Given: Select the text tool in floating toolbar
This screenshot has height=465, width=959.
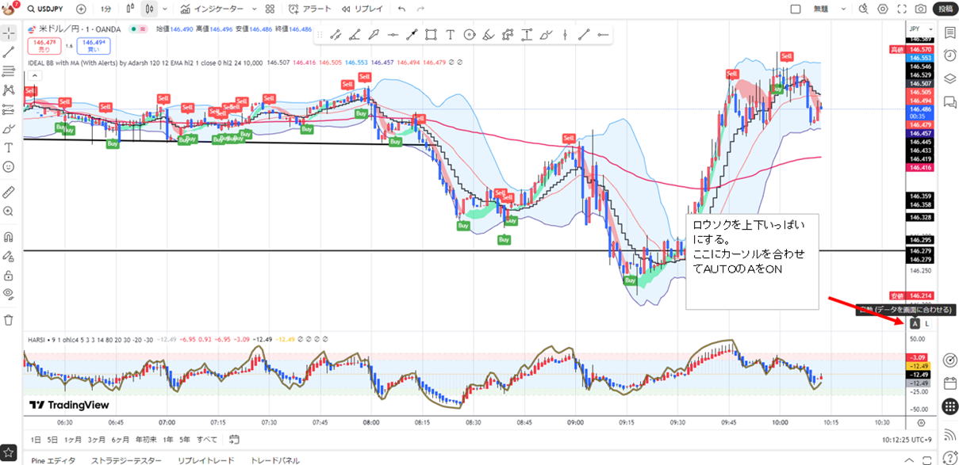Looking at the screenshot, I should click(450, 35).
